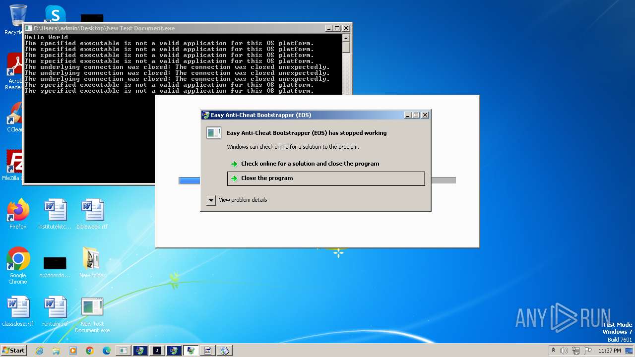Select New Text Document.exe desktop icon
This screenshot has height=357, width=635.
coord(92,315)
